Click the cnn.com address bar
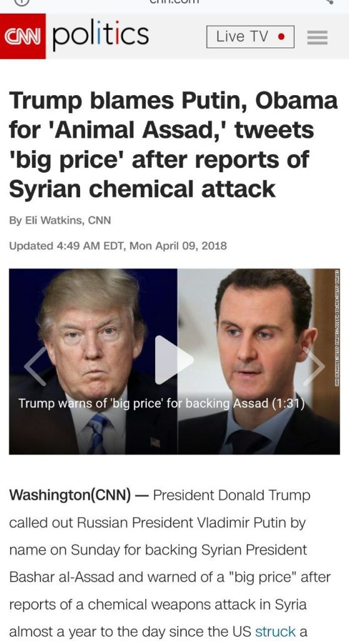The image size is (349, 641). click(174, 2)
